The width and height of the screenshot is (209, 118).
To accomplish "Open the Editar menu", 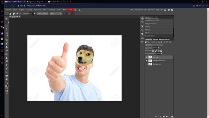I will coord(15,10).
